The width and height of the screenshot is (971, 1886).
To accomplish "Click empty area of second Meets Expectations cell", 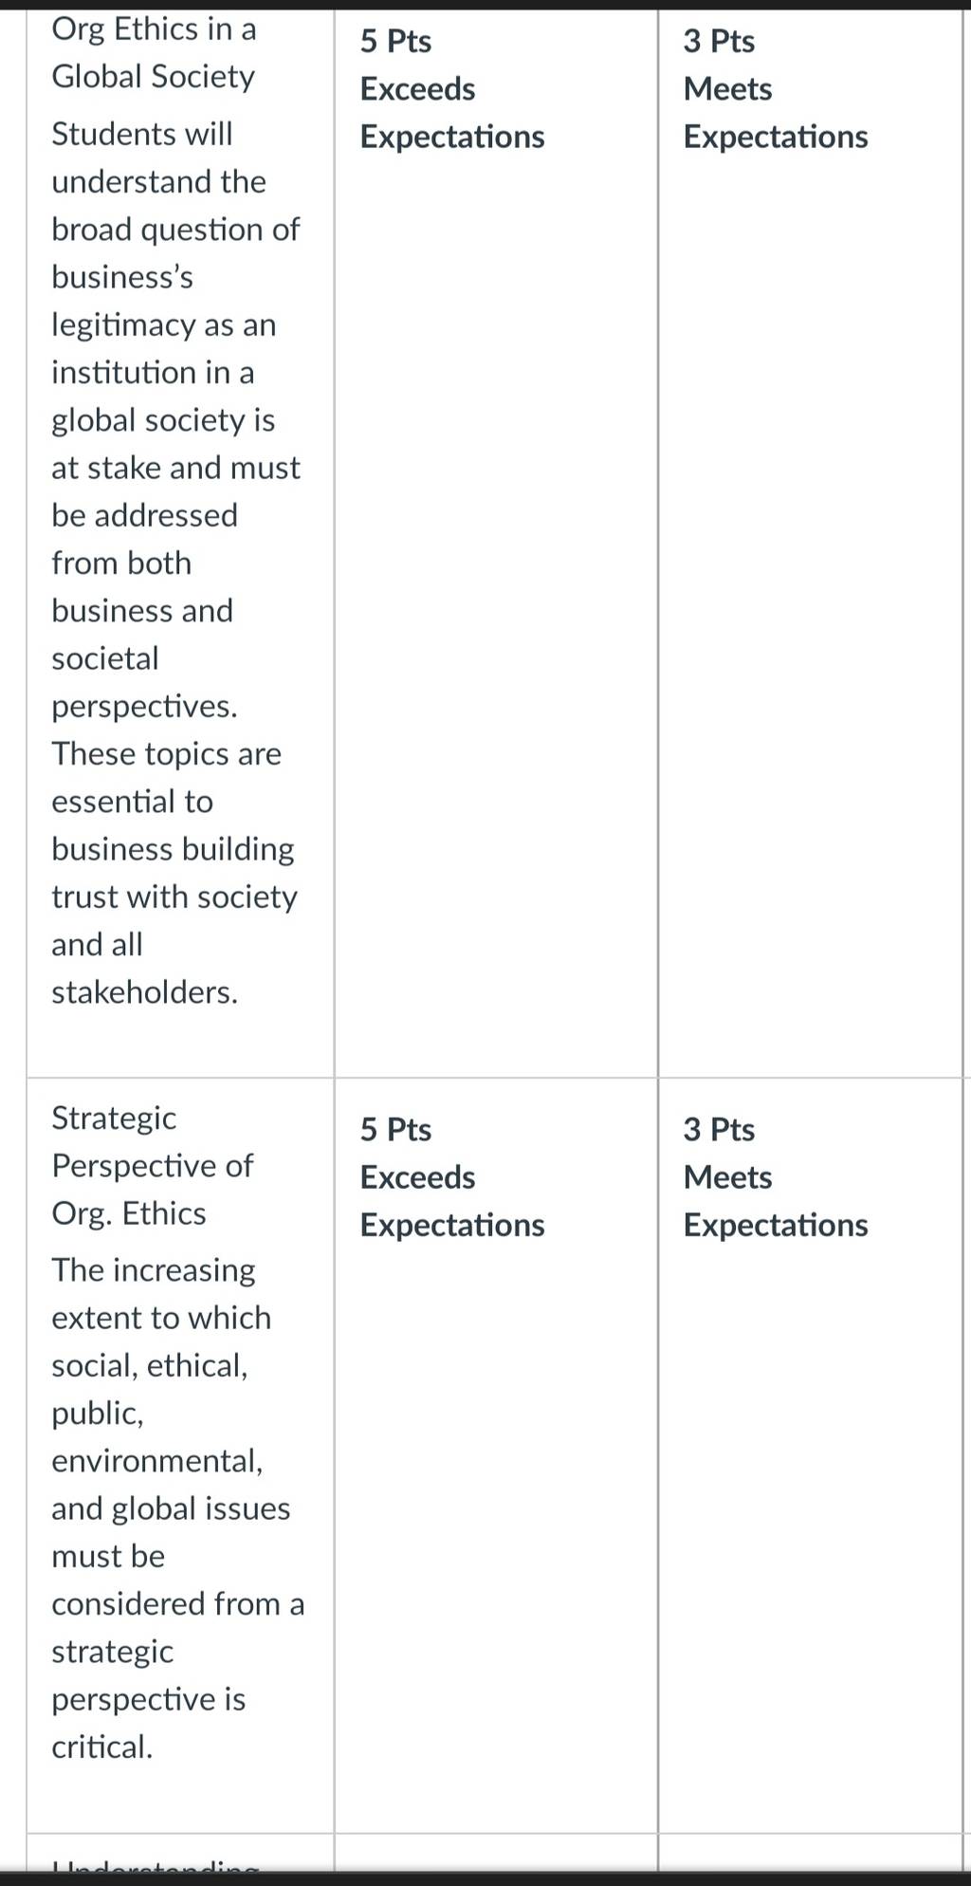I will (x=811, y=1537).
